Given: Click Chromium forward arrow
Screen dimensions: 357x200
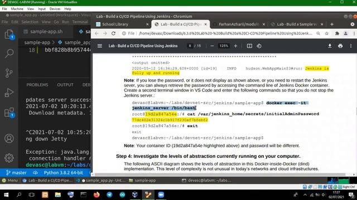Looking at the screenshot, I should point(105,33).
